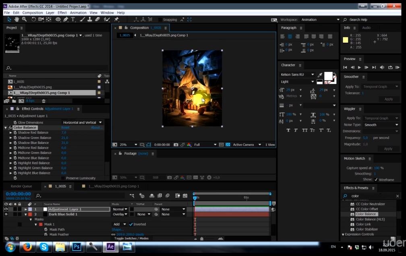Open Active Camera dropdown
Viewport: 406px width, 256px height.
point(247,145)
